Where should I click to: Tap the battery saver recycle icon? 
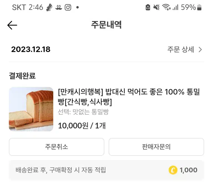pos(148,7)
